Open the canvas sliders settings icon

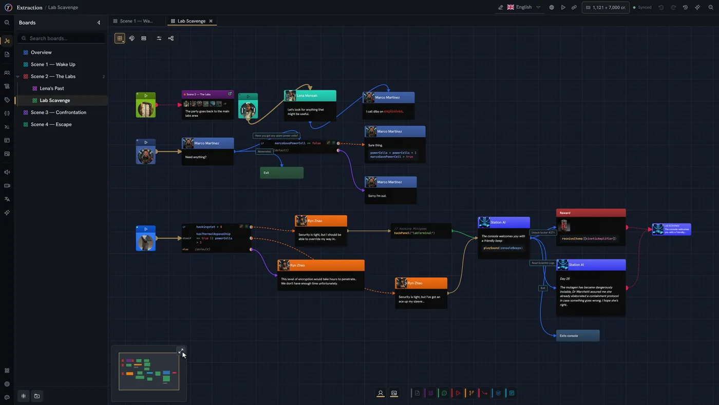coord(159,38)
